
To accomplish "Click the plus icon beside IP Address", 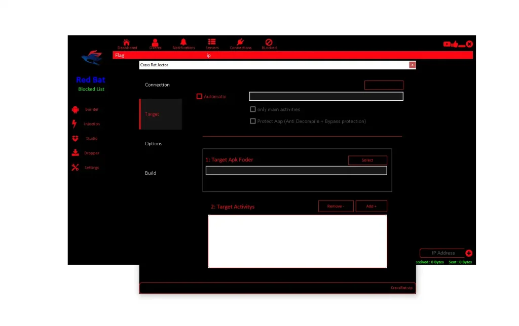I will tap(469, 253).
